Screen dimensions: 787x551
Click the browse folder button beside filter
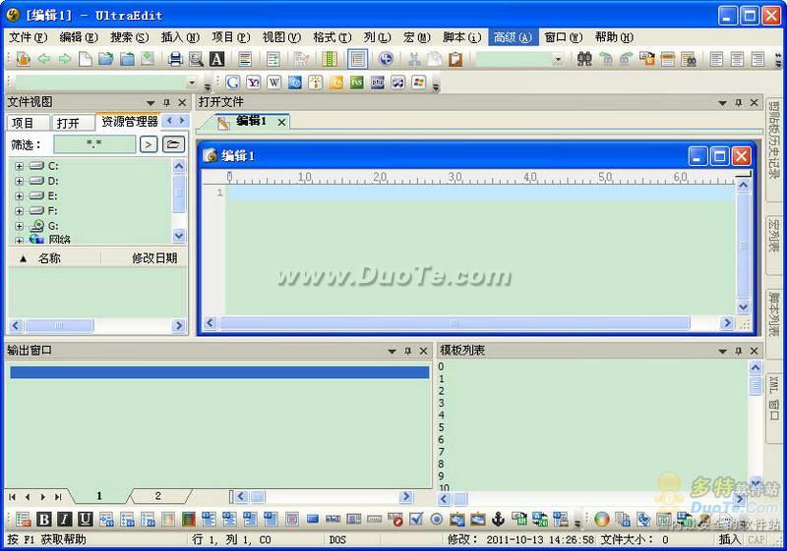point(173,144)
